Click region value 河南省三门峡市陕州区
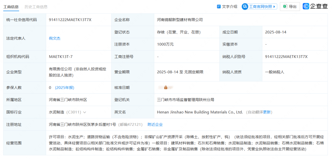The height and width of the screenshot is (159, 332). (68, 100)
